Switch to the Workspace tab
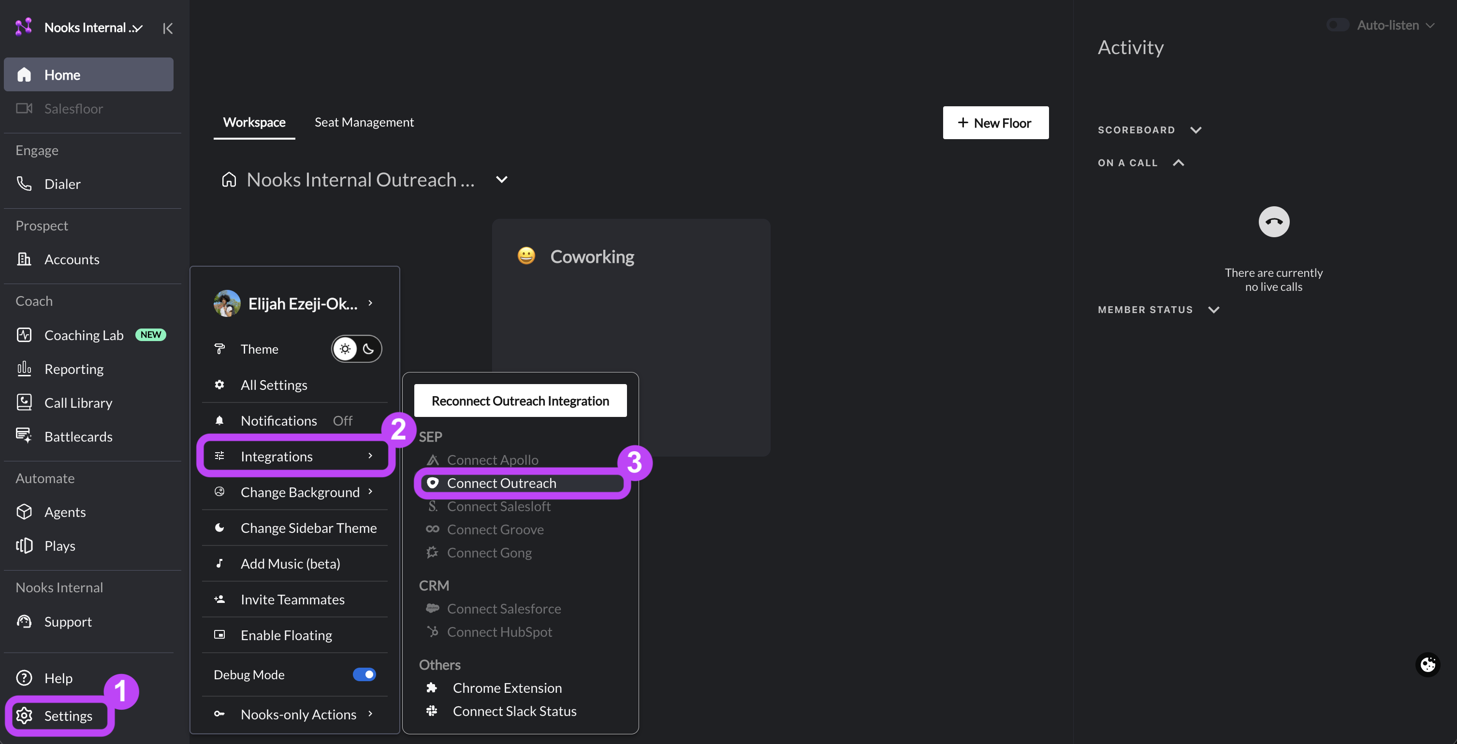1457x744 pixels. point(254,122)
